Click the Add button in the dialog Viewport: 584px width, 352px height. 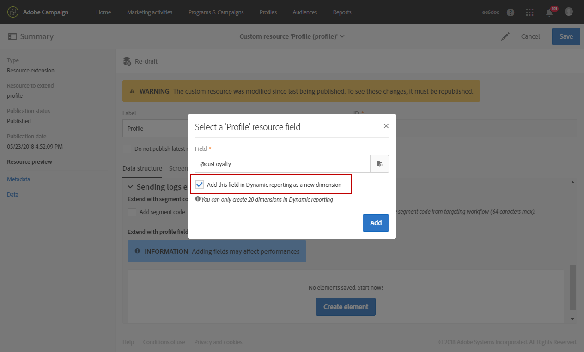coord(376,223)
